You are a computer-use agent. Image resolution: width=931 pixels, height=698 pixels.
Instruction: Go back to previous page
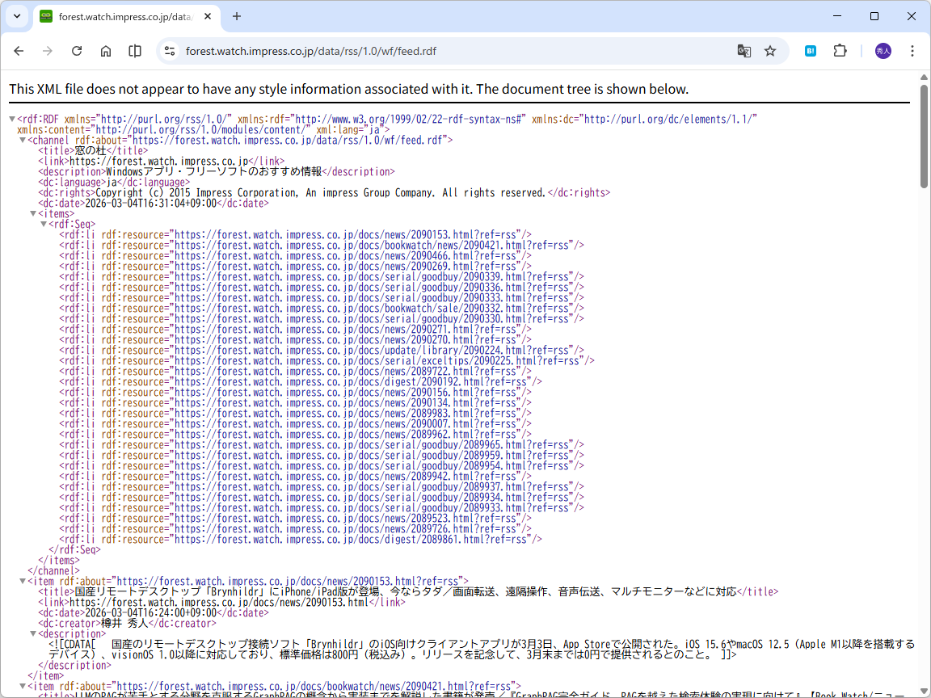coord(19,51)
